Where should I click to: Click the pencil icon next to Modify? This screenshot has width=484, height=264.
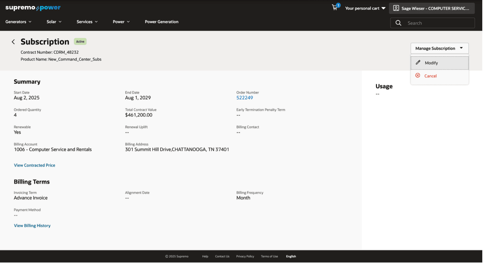pos(418,62)
